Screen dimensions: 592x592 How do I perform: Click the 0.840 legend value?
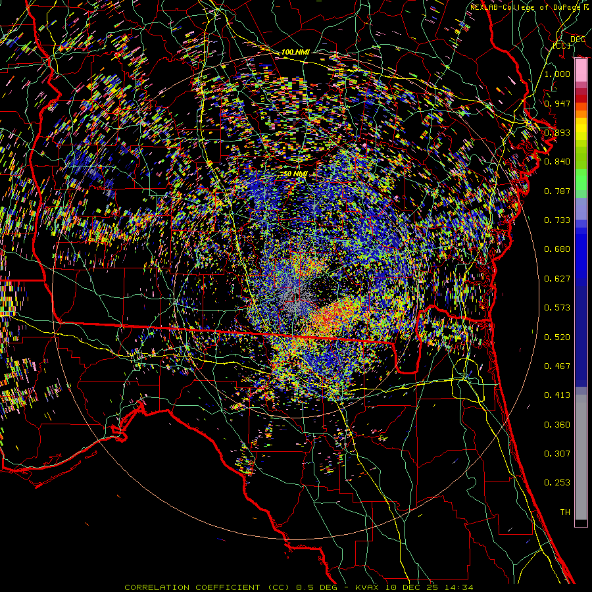coord(557,162)
